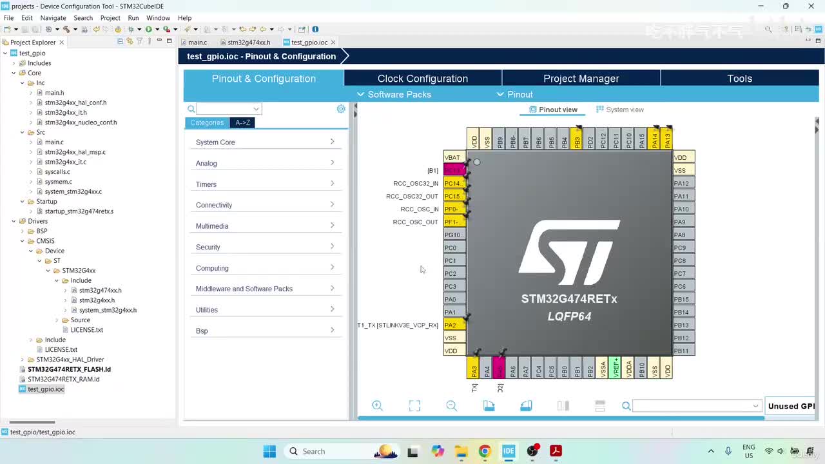Click the pin search field below the chip

(697, 405)
